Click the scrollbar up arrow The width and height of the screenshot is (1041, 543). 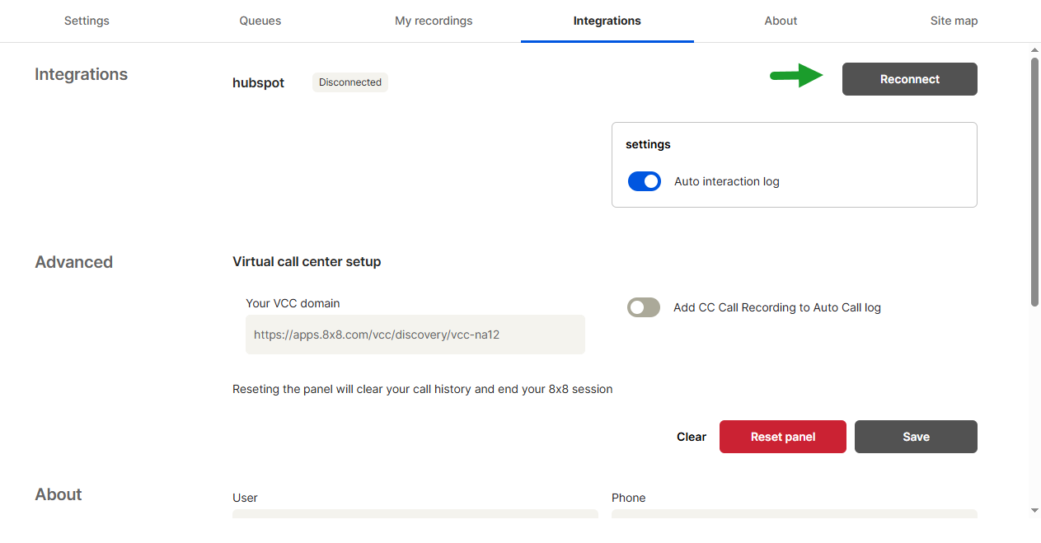click(x=1034, y=50)
